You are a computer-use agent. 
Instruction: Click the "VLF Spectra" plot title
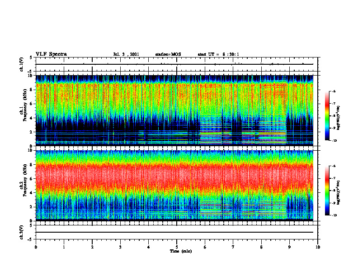[x=51, y=54]
